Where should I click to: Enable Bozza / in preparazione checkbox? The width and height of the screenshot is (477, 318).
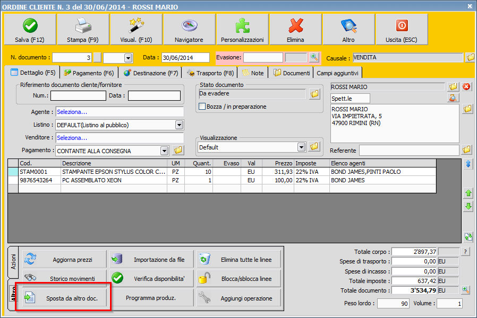(202, 107)
